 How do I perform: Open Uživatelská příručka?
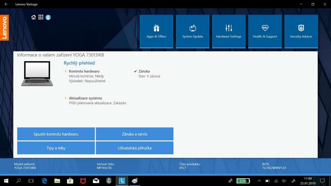pos(134,148)
